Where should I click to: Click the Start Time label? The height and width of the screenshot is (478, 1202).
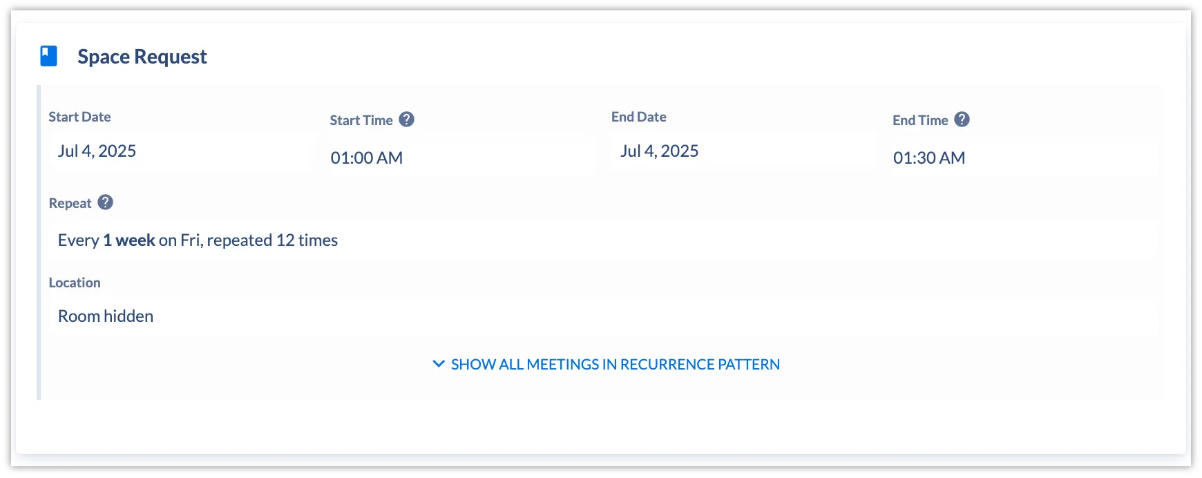361,120
